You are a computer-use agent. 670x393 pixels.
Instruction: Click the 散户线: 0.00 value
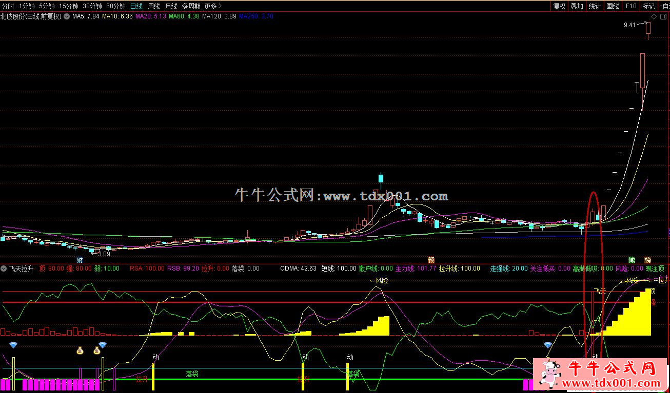(376, 268)
